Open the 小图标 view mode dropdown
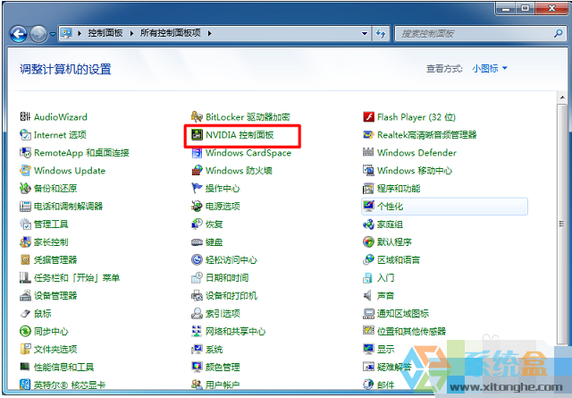This screenshot has width=572, height=398. 489,68
